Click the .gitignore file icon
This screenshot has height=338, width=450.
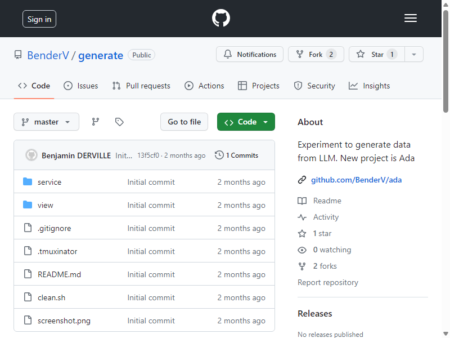pos(28,228)
